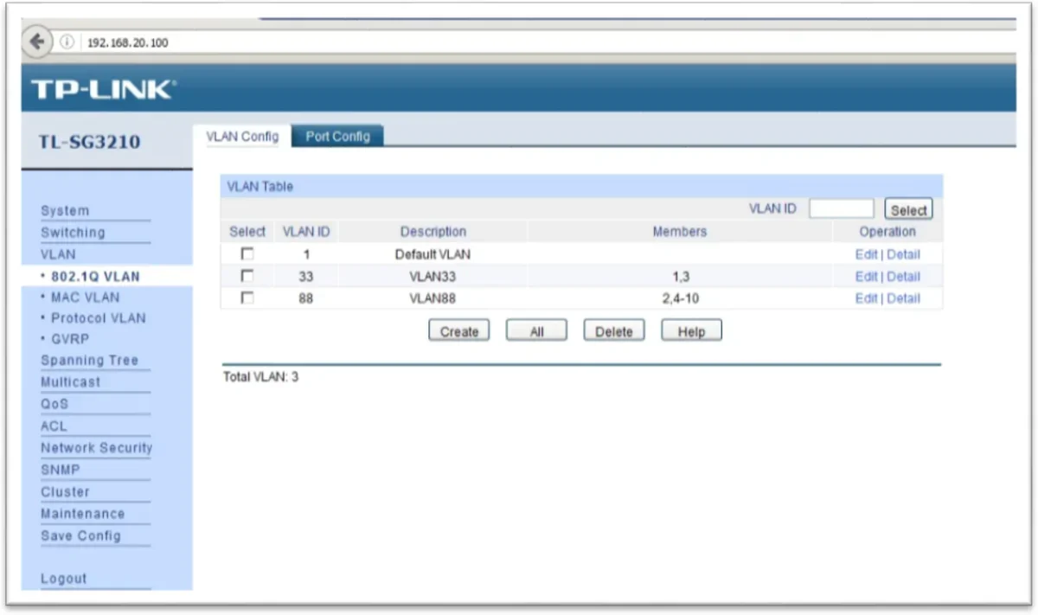Image resolution: width=1038 pixels, height=615 pixels.
Task: Open the VLAN Config tab
Action: pos(242,136)
